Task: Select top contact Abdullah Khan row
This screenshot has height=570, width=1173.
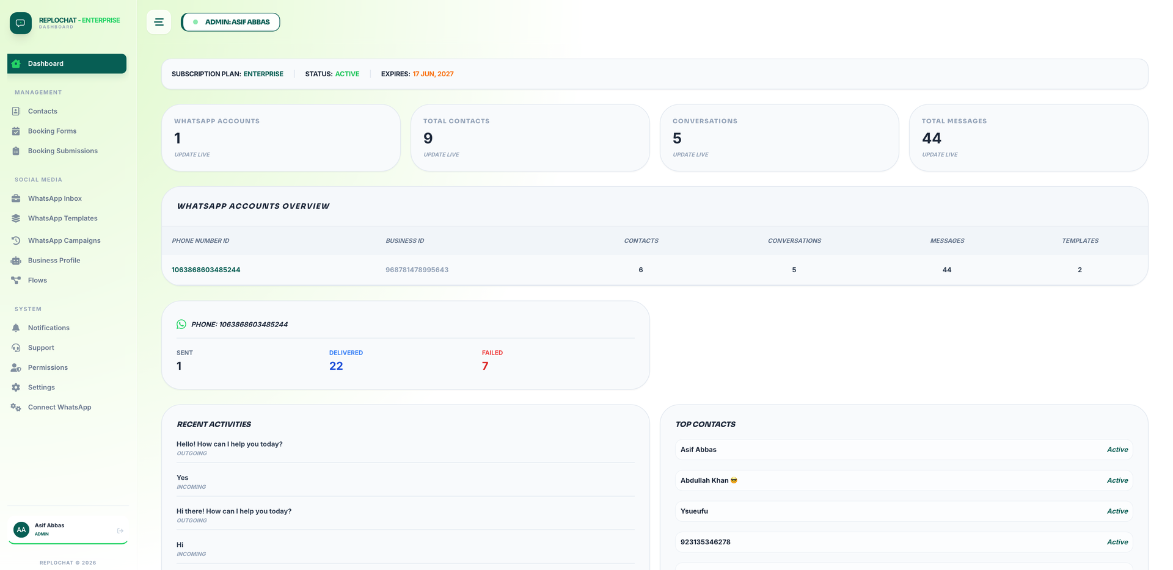Action: coord(904,480)
